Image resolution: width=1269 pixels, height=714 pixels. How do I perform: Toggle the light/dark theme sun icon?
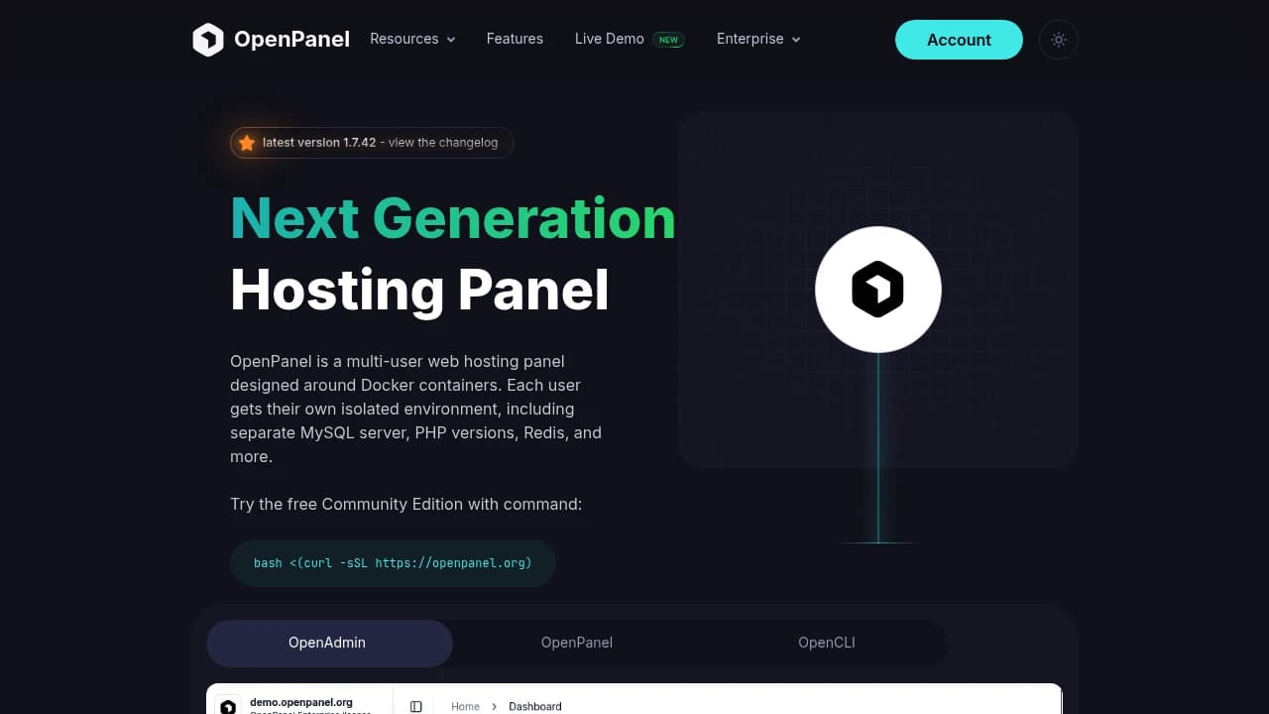1059,40
